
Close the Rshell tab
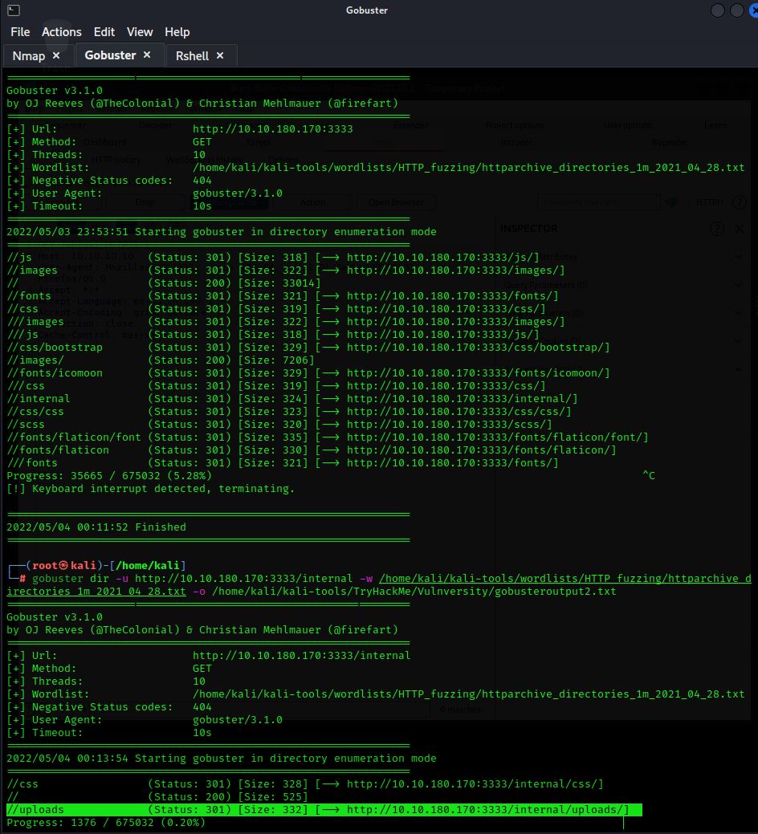click(x=220, y=55)
